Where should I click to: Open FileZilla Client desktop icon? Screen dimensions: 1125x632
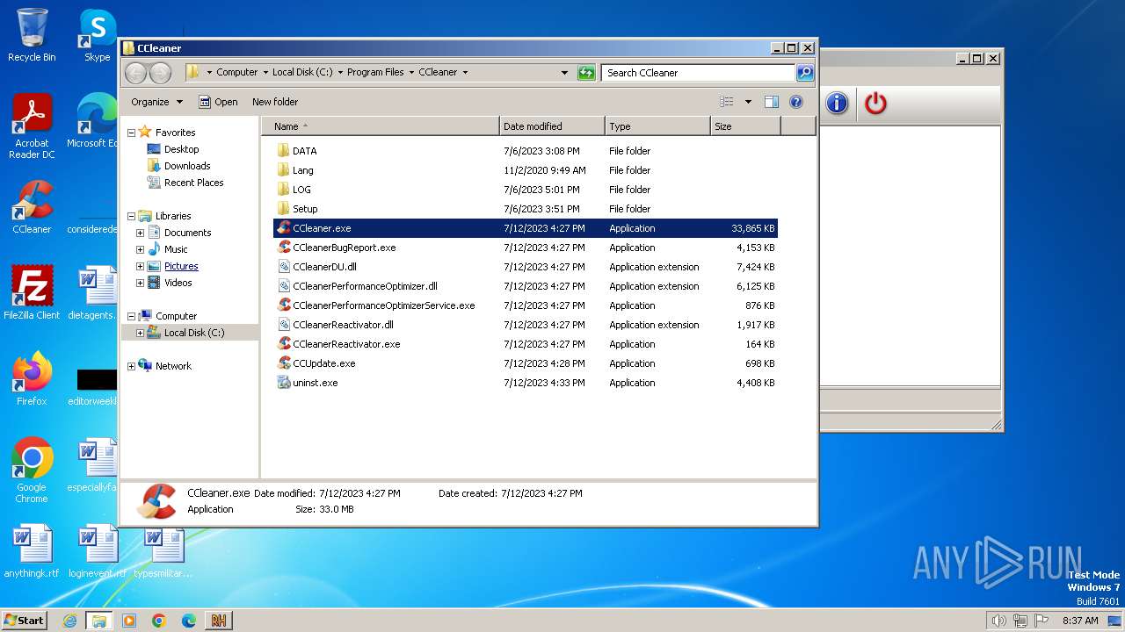point(32,293)
